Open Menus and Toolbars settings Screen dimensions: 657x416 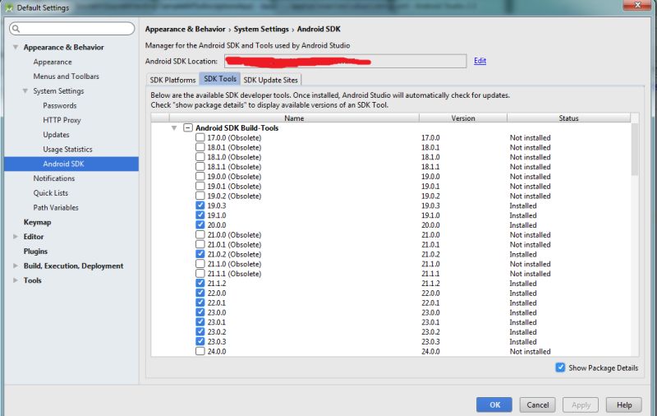[67, 76]
